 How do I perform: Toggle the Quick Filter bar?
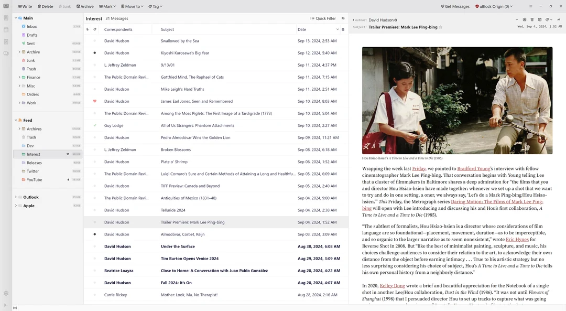pyautogui.click(x=322, y=18)
